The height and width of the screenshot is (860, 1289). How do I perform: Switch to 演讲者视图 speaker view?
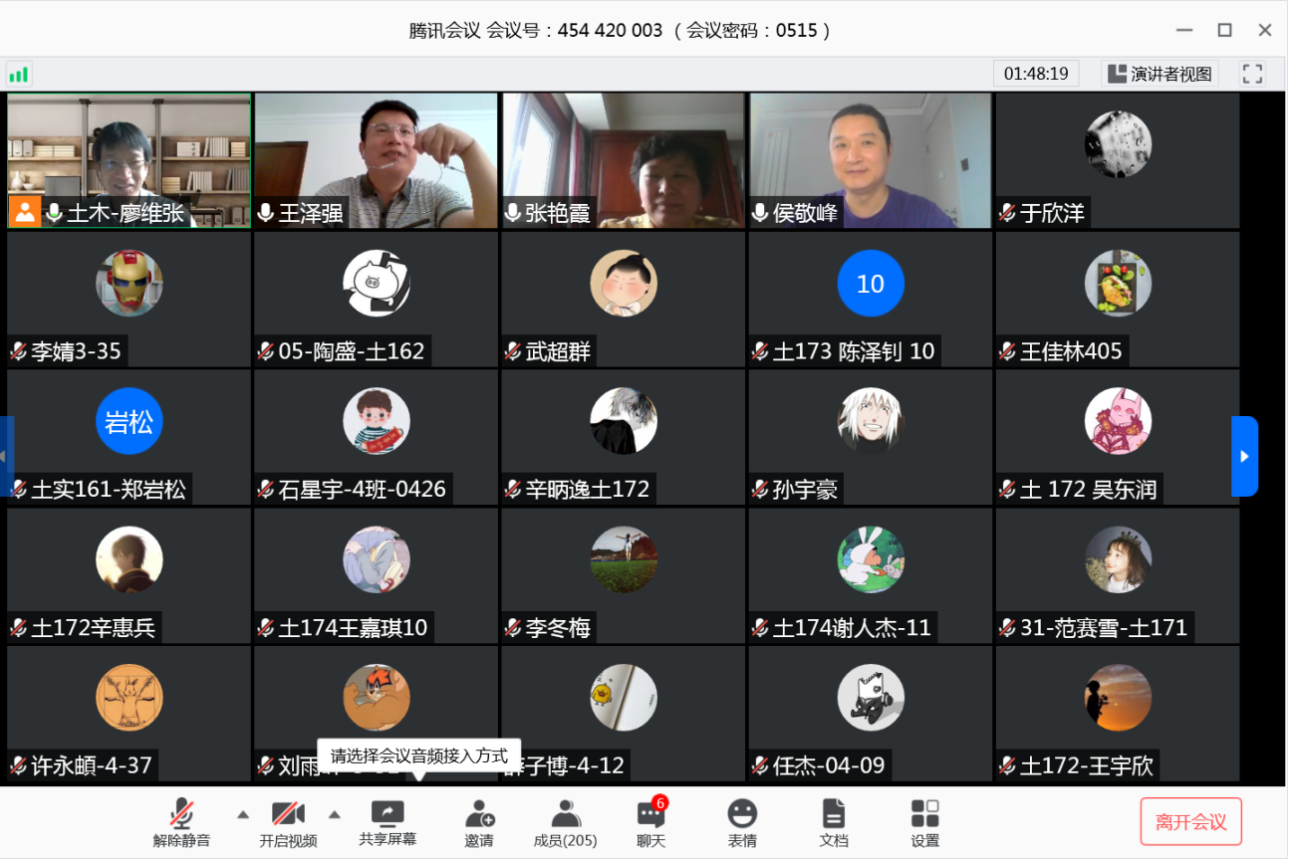click(1160, 74)
